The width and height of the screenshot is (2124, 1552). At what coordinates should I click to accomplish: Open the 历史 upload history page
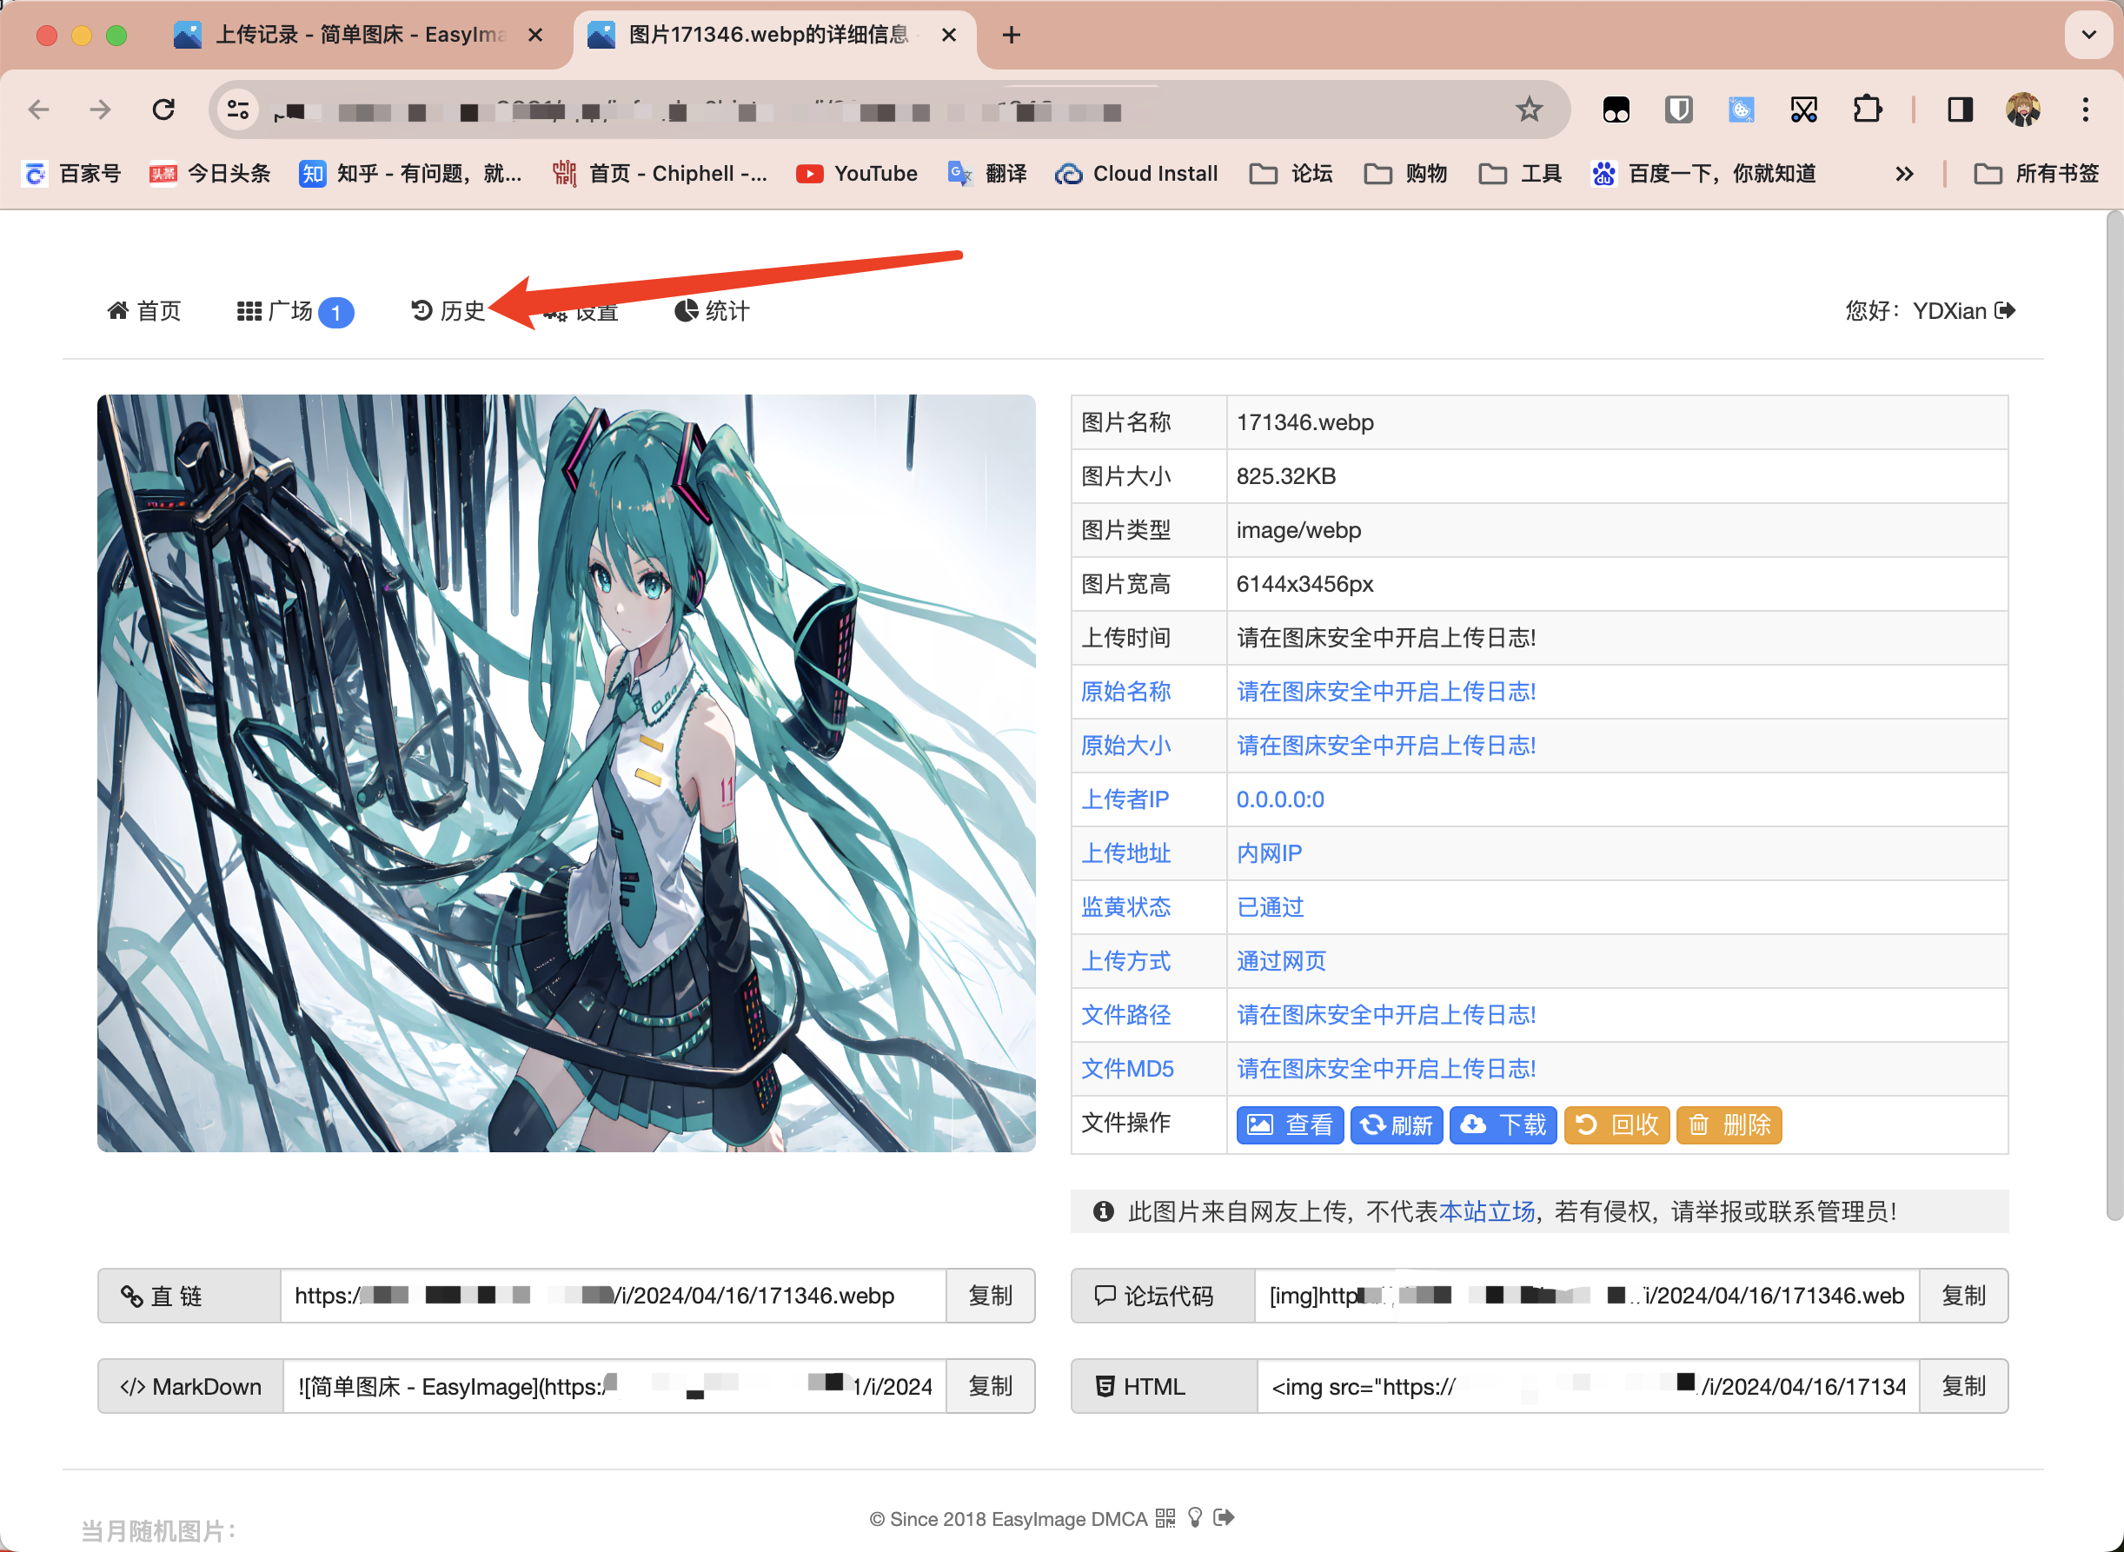click(x=448, y=311)
